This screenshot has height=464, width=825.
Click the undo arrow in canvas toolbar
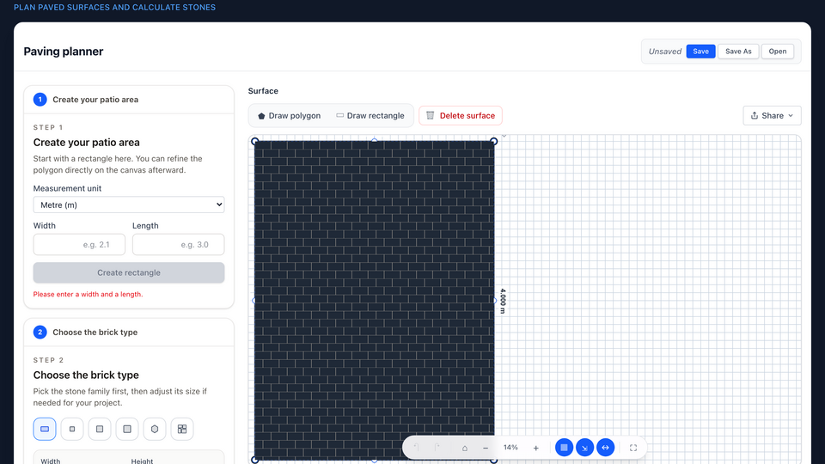point(416,448)
